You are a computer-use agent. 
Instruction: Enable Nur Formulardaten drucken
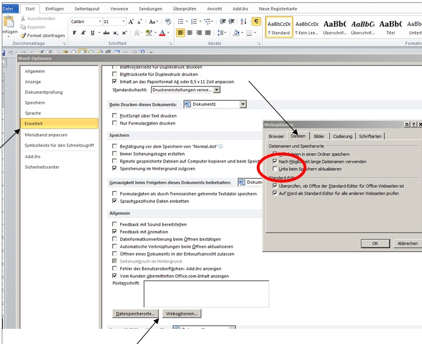click(114, 123)
